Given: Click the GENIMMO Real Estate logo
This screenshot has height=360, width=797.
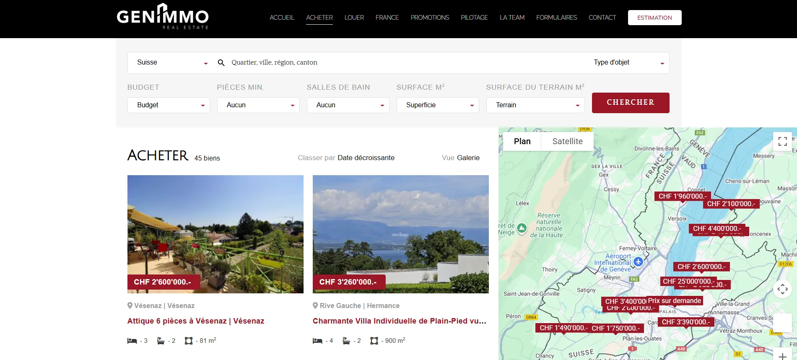Looking at the screenshot, I should tap(162, 17).
